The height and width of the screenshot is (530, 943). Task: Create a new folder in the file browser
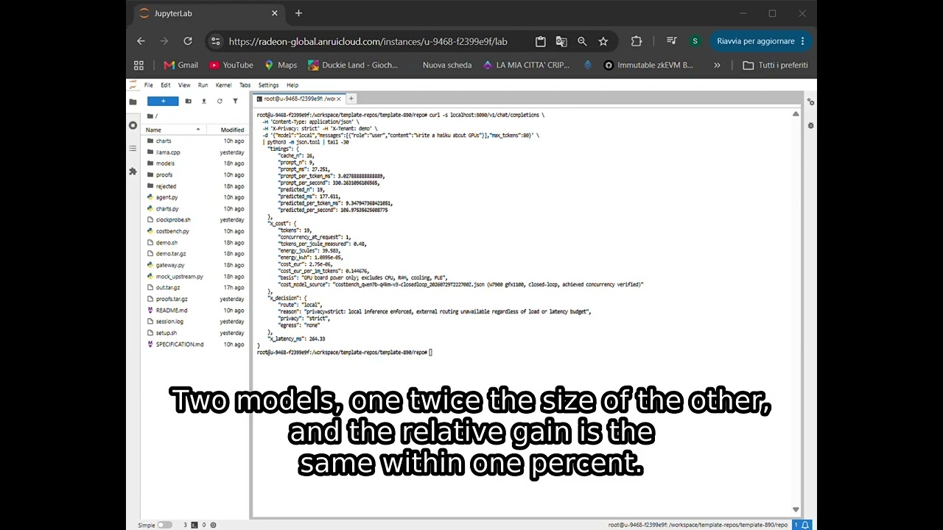188,101
